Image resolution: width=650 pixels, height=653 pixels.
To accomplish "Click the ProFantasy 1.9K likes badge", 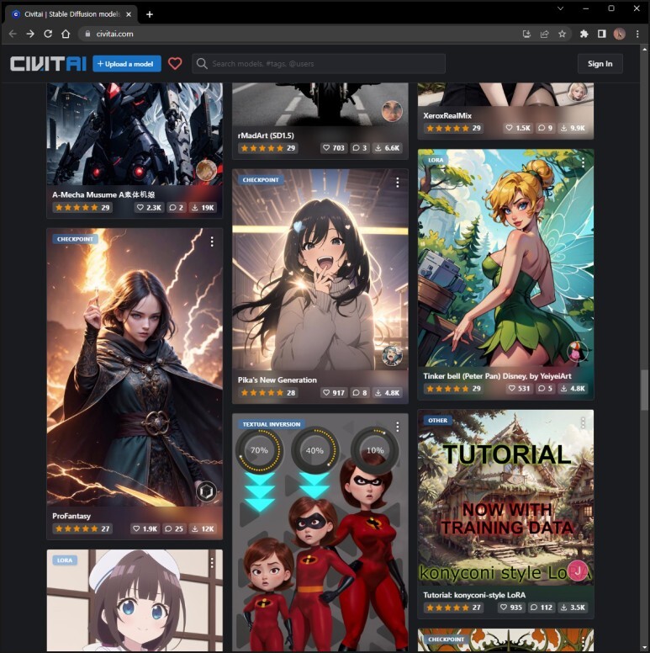I will tap(145, 529).
